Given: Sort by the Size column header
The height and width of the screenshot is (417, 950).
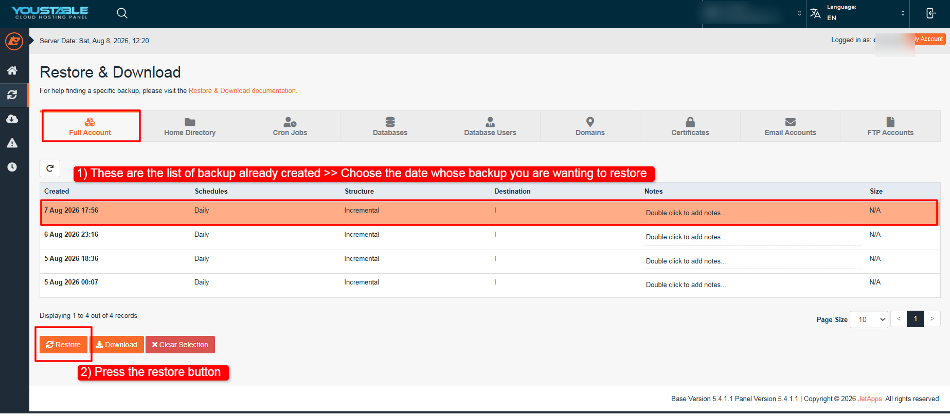Looking at the screenshot, I should pos(876,191).
